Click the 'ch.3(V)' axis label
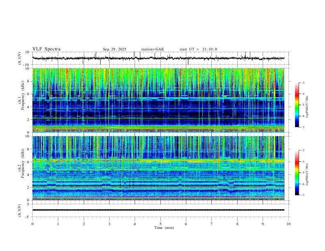The width and height of the screenshot is (325, 251). click(20, 210)
